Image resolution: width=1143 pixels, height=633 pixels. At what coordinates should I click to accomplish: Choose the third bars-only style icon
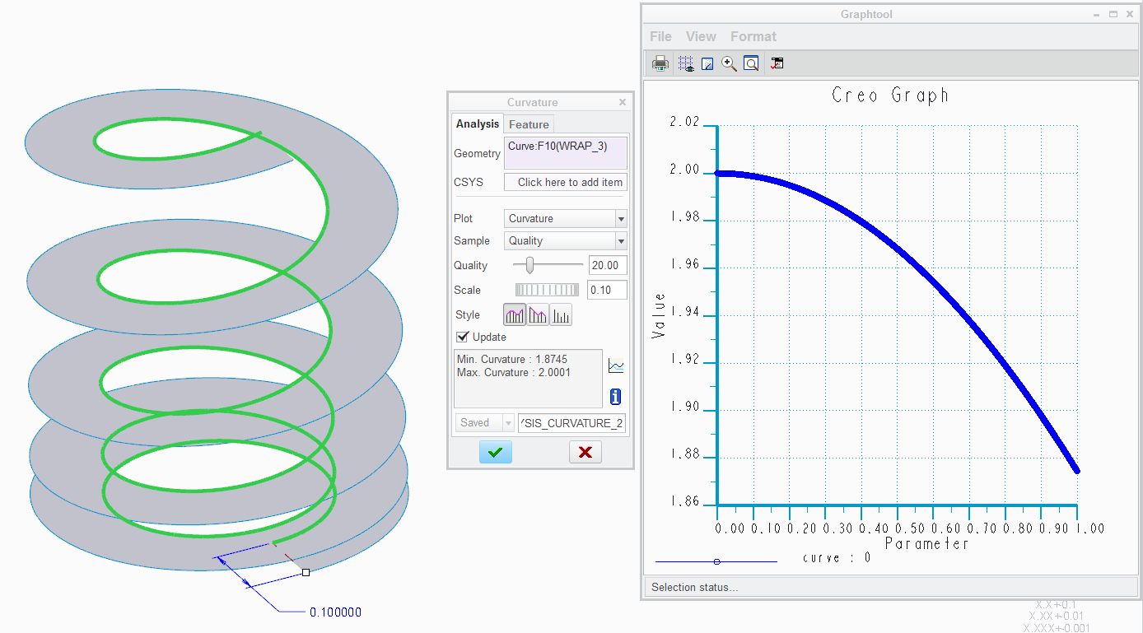click(561, 314)
